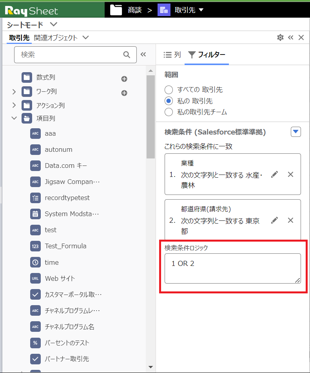
Task: Click the 項目列 open folder icon
Action: click(x=27, y=118)
